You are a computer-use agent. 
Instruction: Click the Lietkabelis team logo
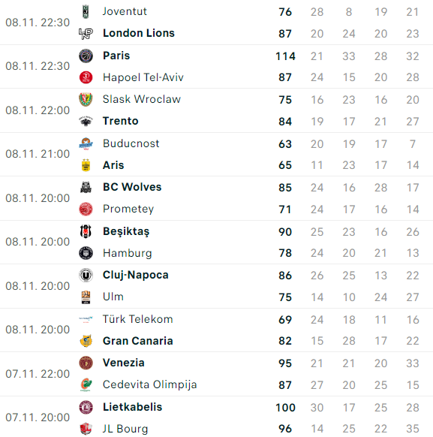pyautogui.click(x=86, y=407)
